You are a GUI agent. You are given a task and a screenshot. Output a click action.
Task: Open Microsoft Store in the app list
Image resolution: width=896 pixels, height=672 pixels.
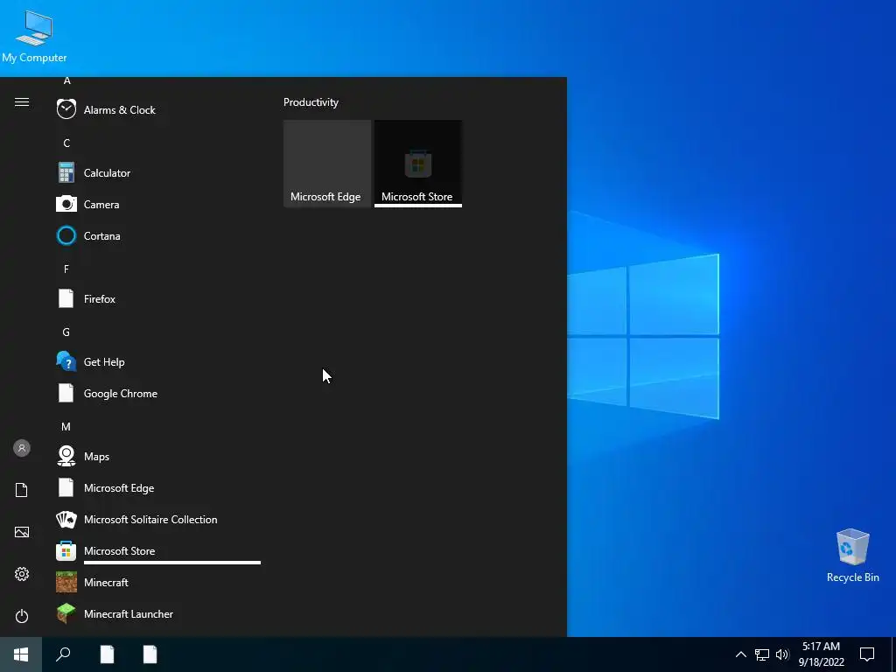[158, 551]
